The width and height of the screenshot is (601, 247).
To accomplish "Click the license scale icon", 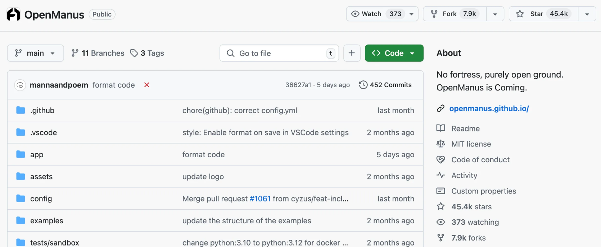I will (441, 144).
